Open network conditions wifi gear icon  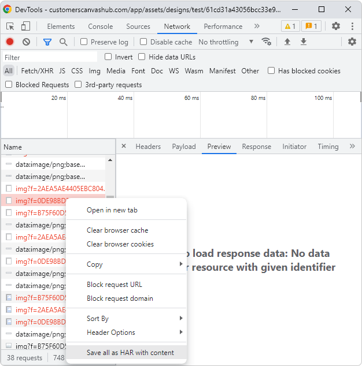[267, 42]
